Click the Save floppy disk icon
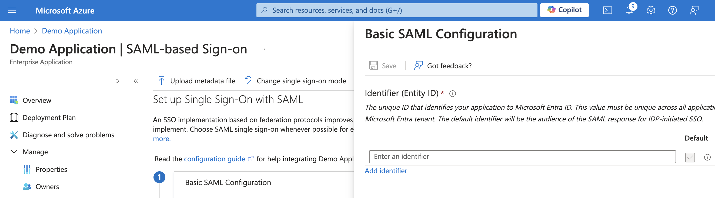This screenshot has height=198, width=715. coord(373,65)
